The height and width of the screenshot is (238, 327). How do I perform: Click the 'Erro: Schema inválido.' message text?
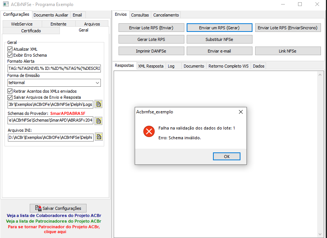[179, 138]
